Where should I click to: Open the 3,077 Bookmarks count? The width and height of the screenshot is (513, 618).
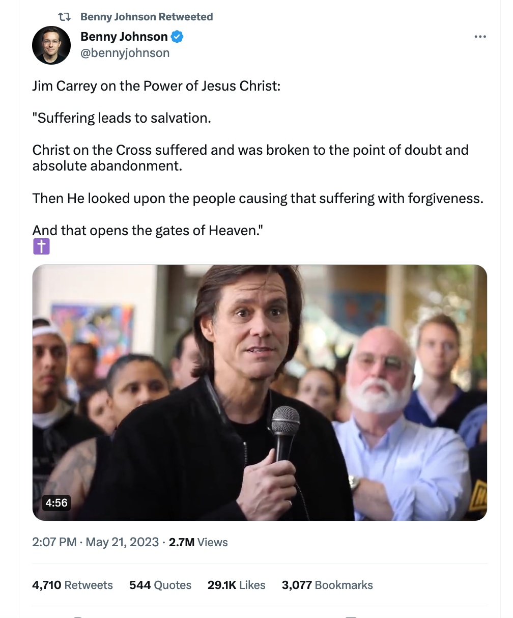pyautogui.click(x=327, y=585)
